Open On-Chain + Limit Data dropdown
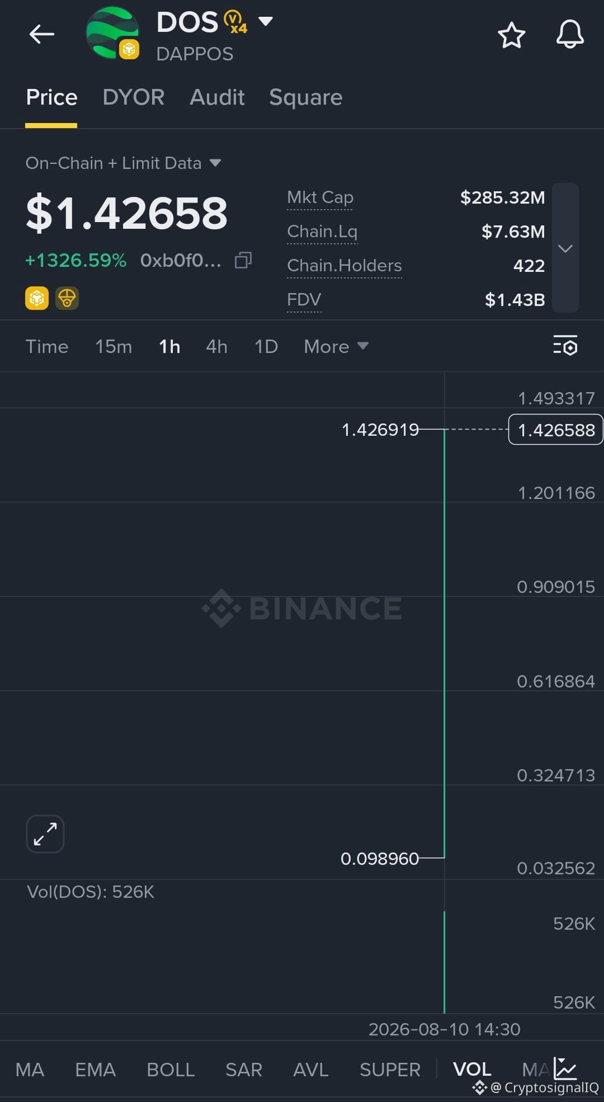 (123, 163)
